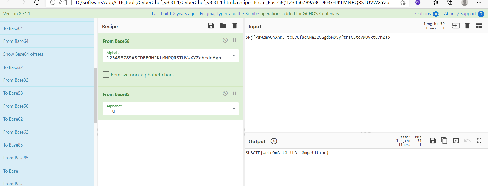Save the recipe with the disk icon

tap(211, 26)
